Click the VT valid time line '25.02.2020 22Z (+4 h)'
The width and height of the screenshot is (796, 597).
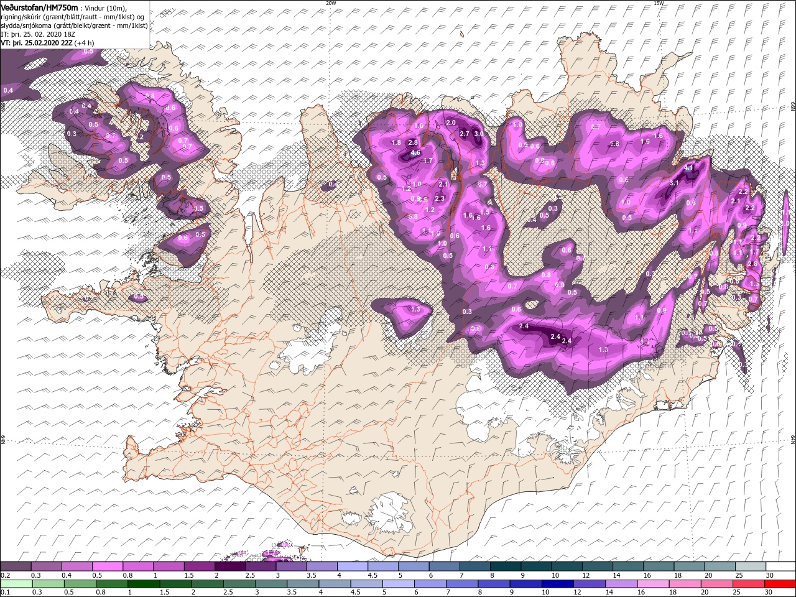tap(47, 43)
